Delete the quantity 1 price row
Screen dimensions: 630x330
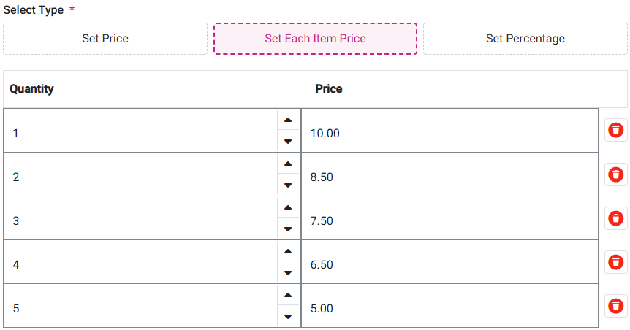tap(616, 131)
